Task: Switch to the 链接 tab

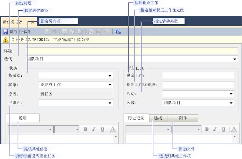Action: pyautogui.click(x=158, y=118)
